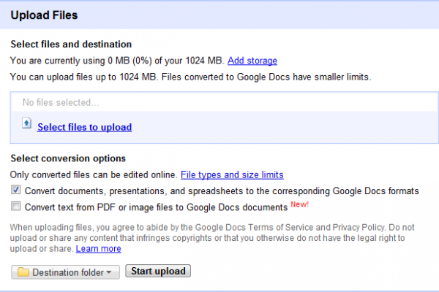
Task: Click Select files to upload link
Action: [x=85, y=128]
